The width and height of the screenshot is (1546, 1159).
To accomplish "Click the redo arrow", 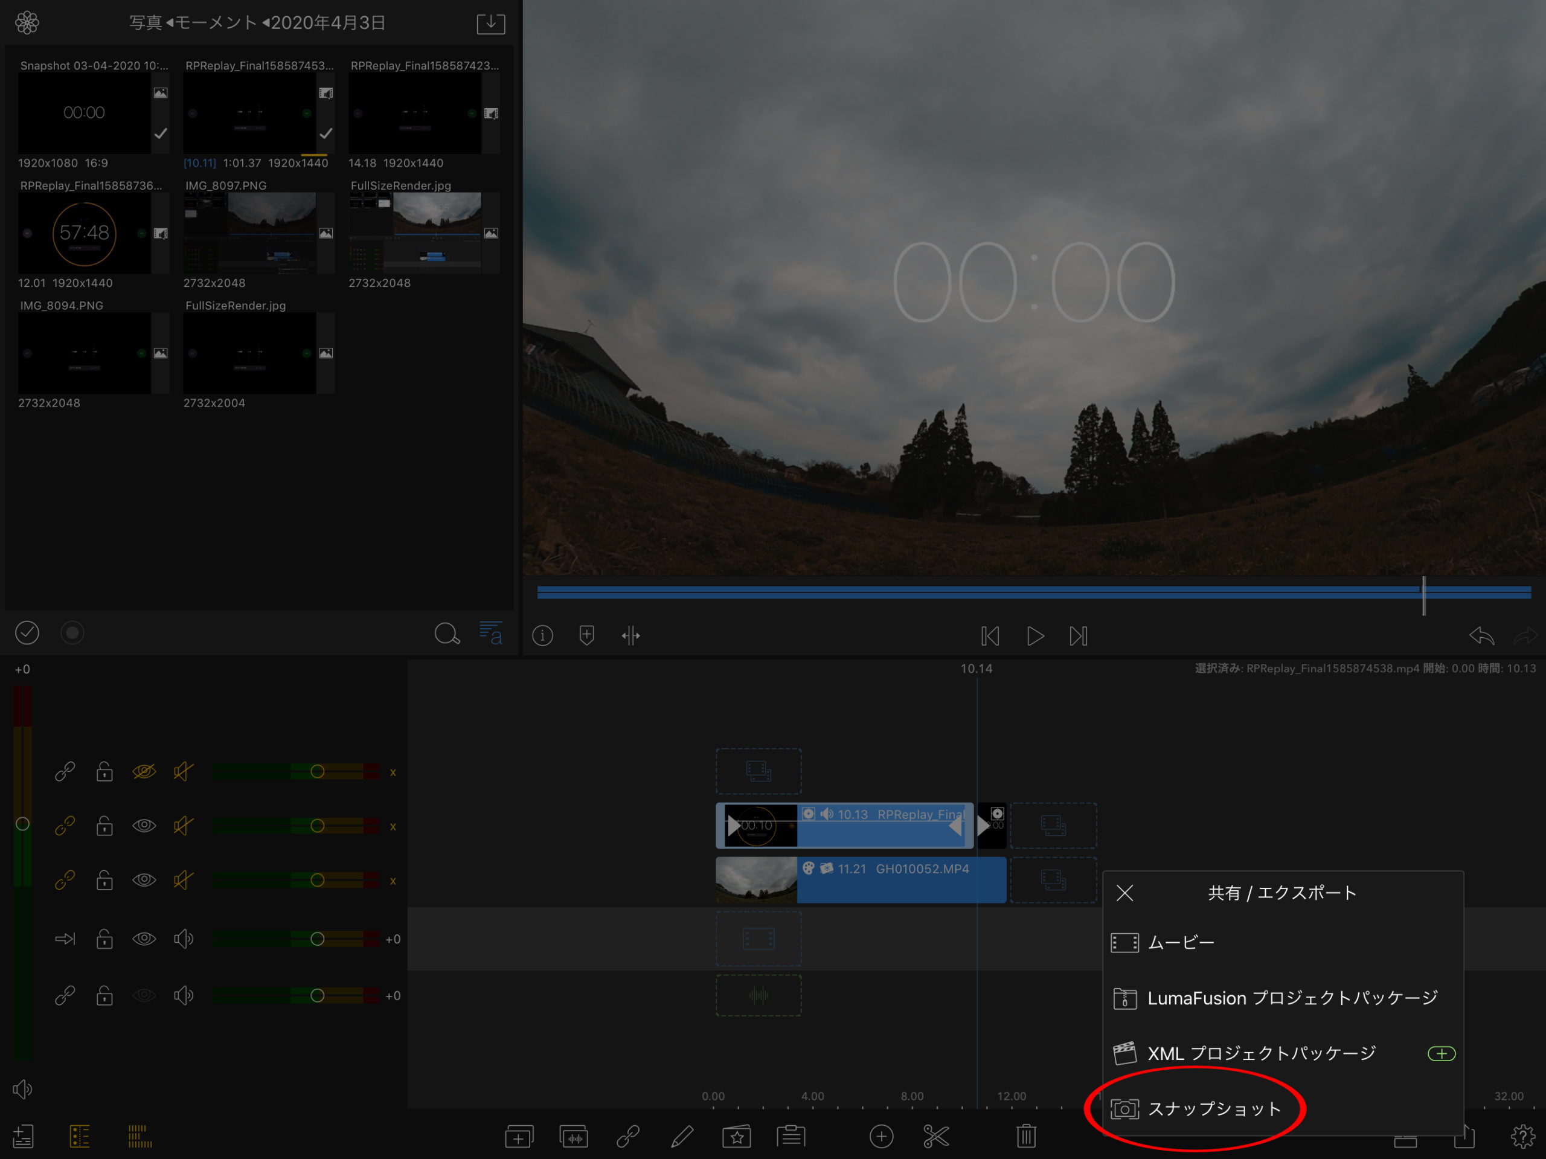I will point(1525,635).
